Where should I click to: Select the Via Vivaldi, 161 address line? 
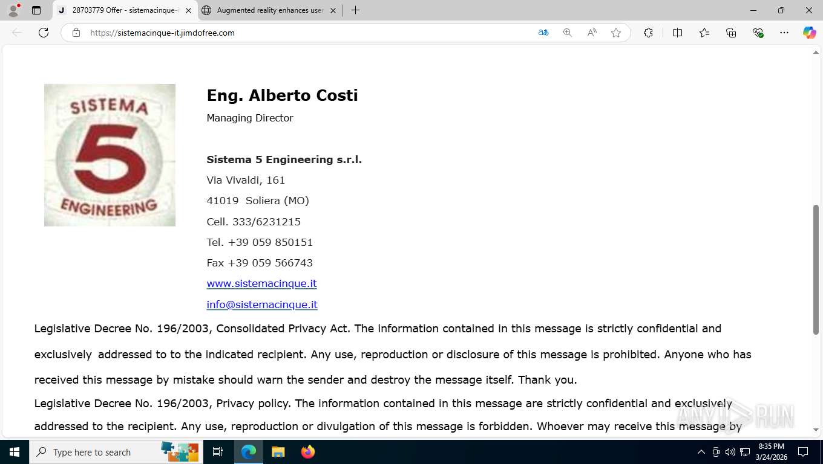[x=246, y=180]
